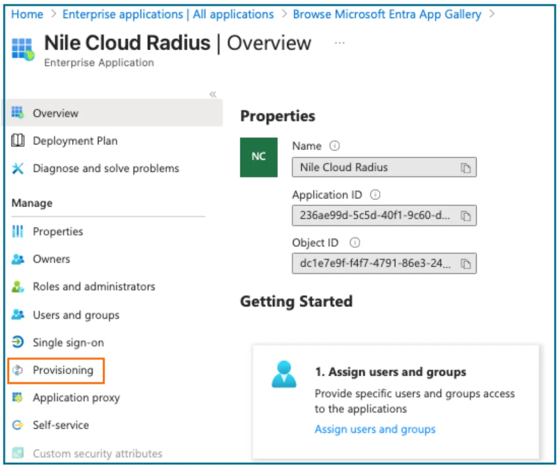Image resolution: width=560 pixels, height=469 pixels.
Task: Open Self-service settings
Action: pyautogui.click(x=61, y=425)
